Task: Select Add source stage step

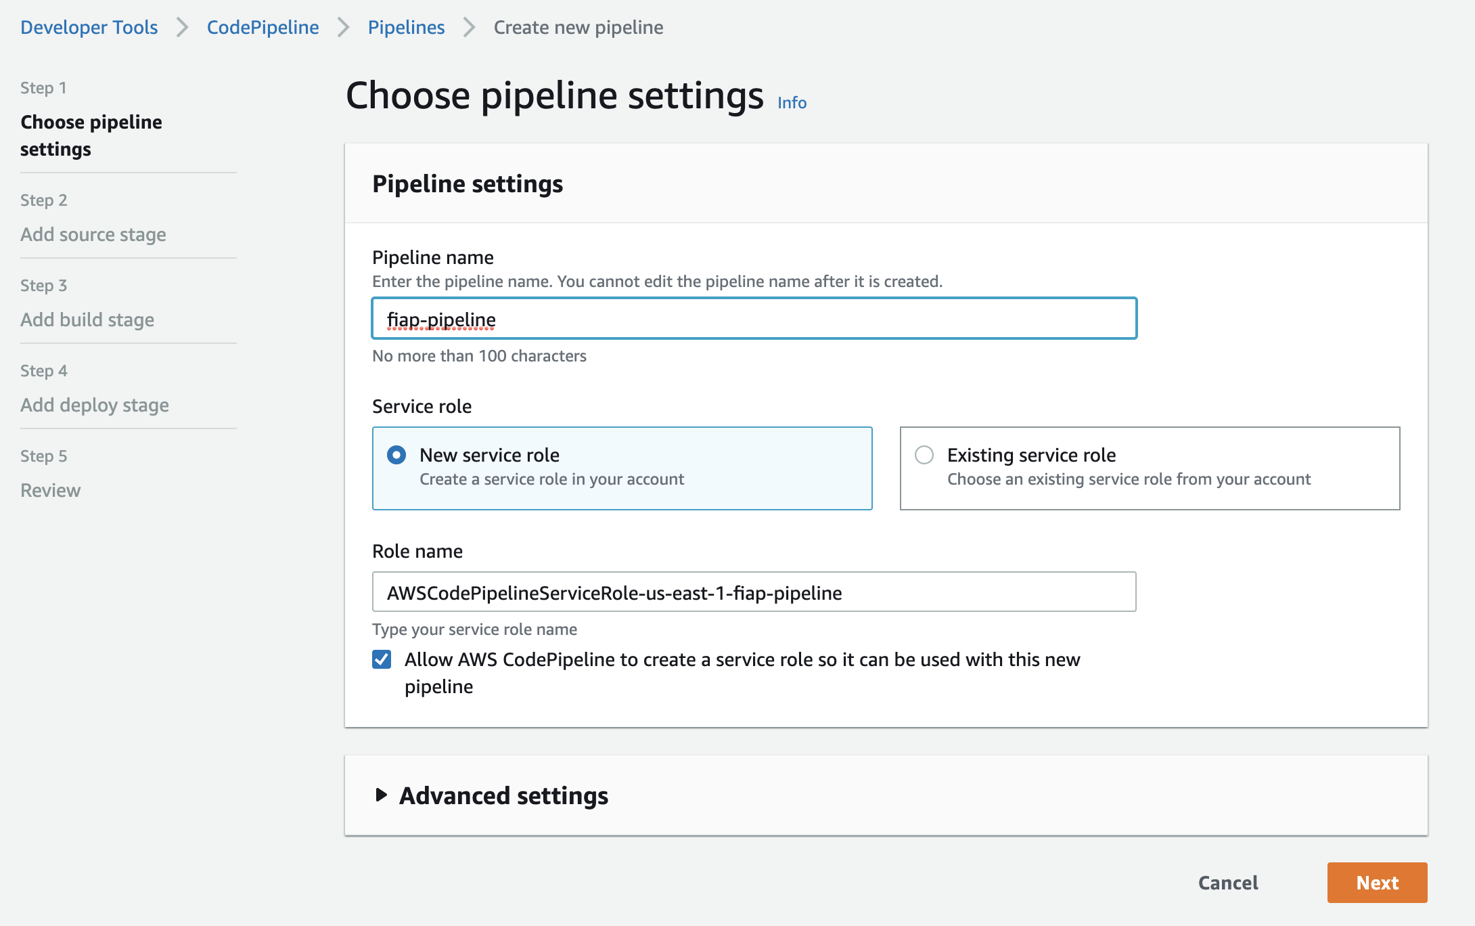Action: [x=93, y=234]
